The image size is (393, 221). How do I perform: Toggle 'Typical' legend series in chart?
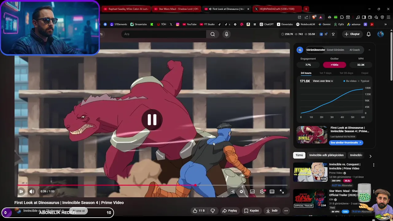[x=364, y=81]
